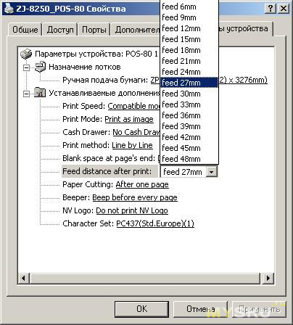This screenshot has width=293, height=325.
Task: Click the installable options folder icon
Action: pyautogui.click(x=40, y=93)
